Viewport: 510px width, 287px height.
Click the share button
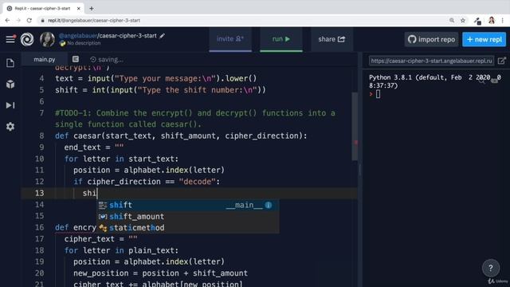pyautogui.click(x=331, y=39)
